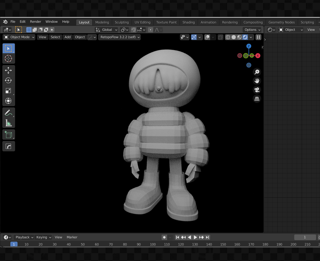Click the current frame 1 playhead

14,244
